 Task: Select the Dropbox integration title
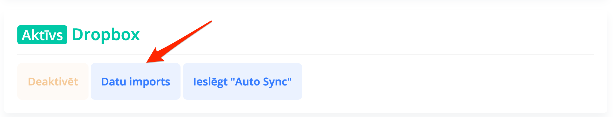(106, 35)
